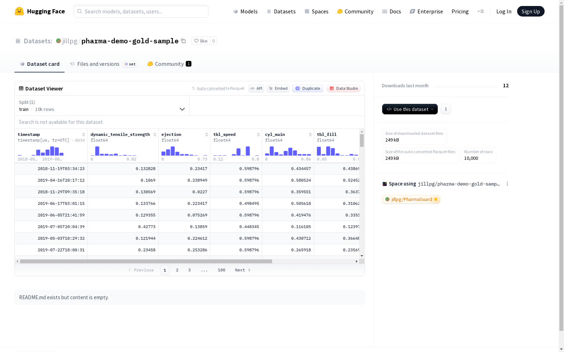Click the dynamic_tensile_strength histogram chart
The height and width of the screenshot is (352, 564).
[114, 151]
